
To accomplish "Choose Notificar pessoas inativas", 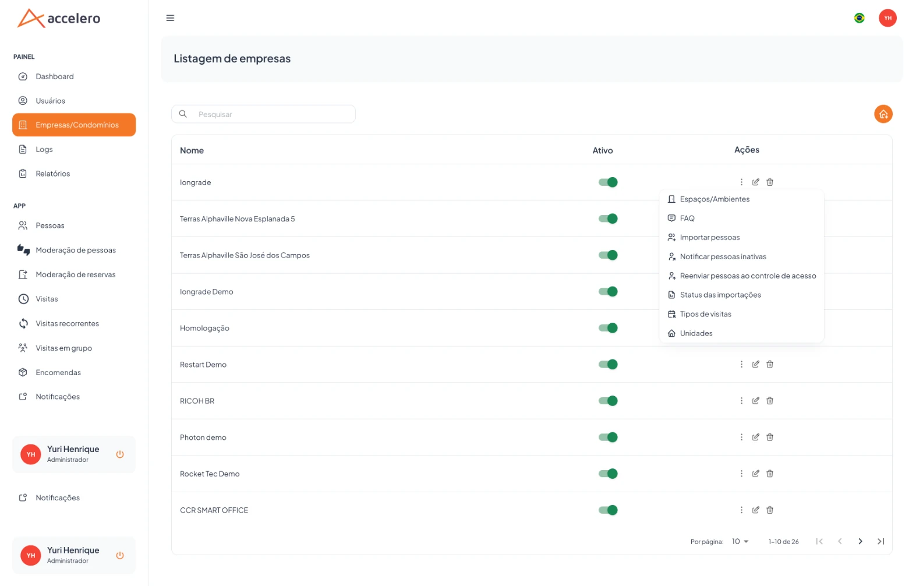I will point(741,257).
